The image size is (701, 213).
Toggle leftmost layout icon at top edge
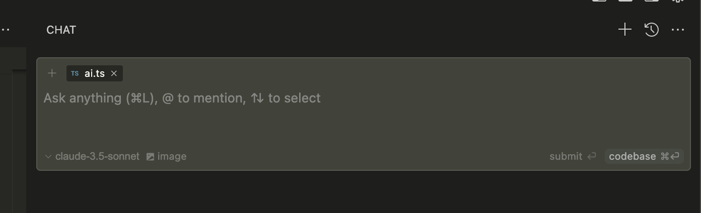[x=599, y=1]
